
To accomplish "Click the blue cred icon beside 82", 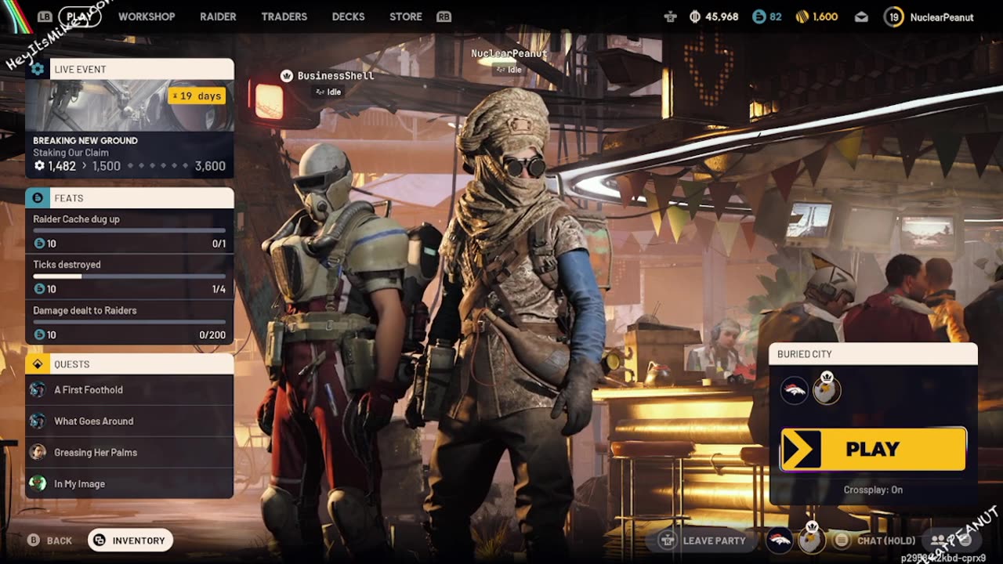I will 758,16.
